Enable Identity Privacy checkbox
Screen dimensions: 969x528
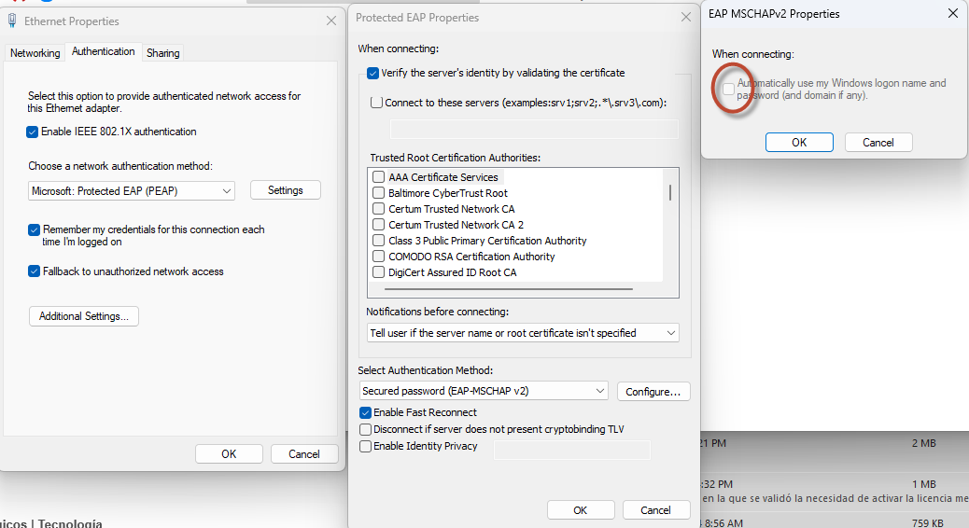pyautogui.click(x=366, y=447)
